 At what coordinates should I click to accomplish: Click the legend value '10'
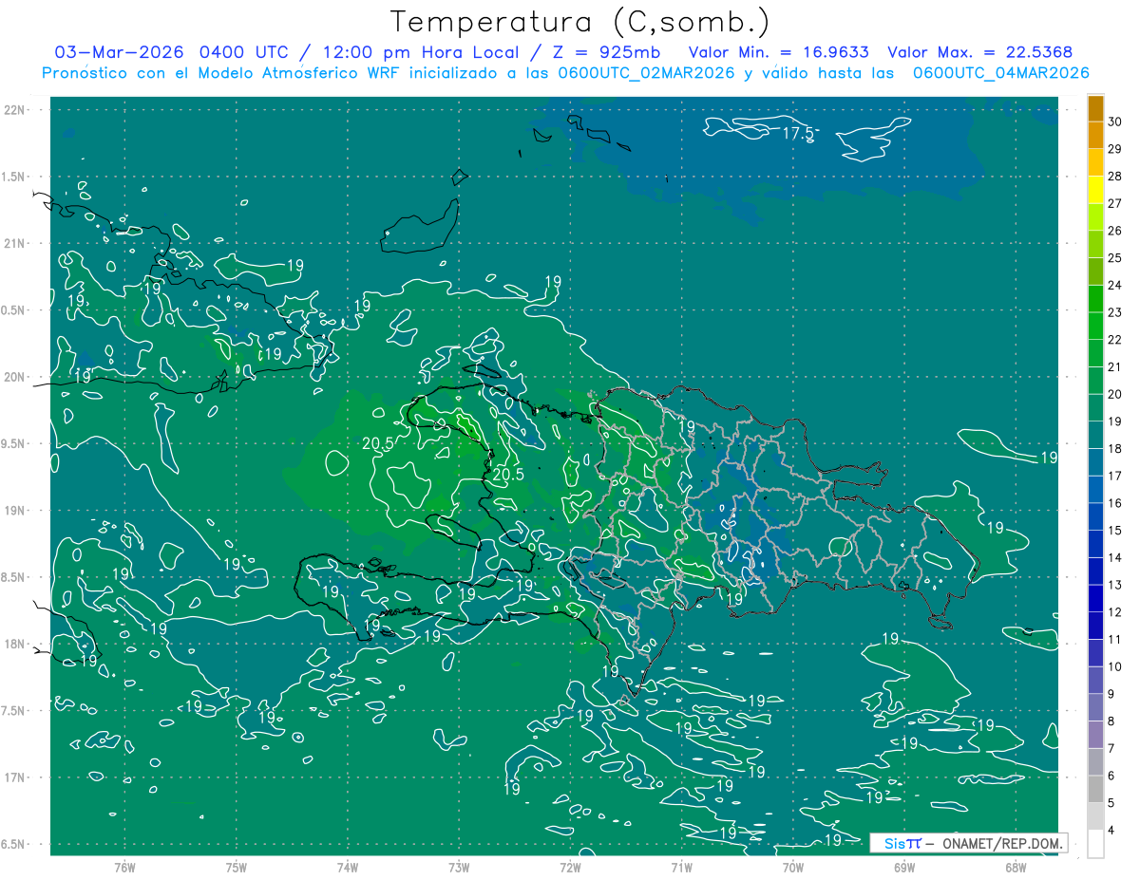pyautogui.click(x=1114, y=666)
